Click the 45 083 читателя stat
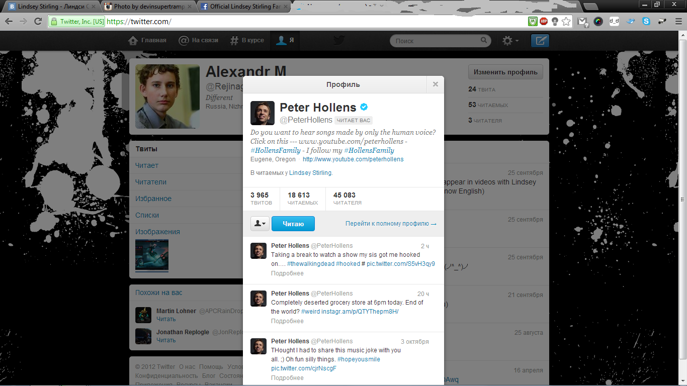Screen dimensions: 687x386 (x=347, y=199)
